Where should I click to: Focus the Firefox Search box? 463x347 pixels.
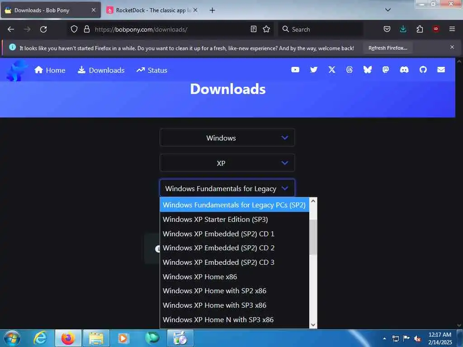(x=321, y=29)
